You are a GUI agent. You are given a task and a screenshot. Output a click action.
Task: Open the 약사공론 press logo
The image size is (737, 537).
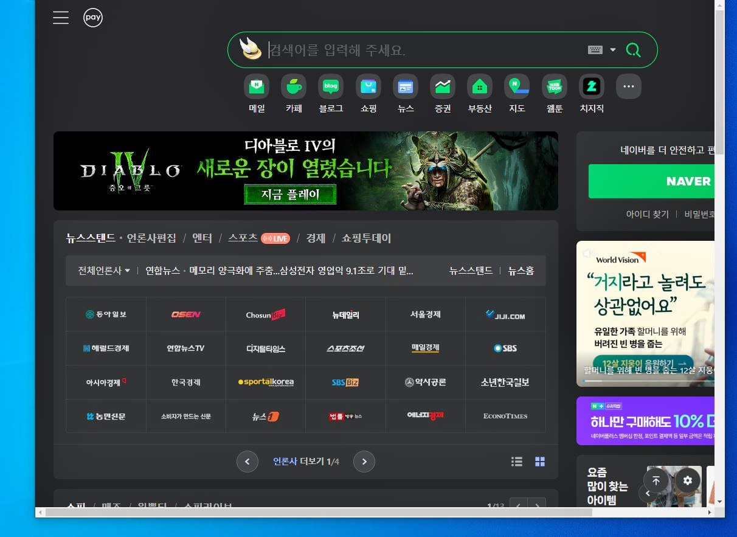(x=425, y=383)
